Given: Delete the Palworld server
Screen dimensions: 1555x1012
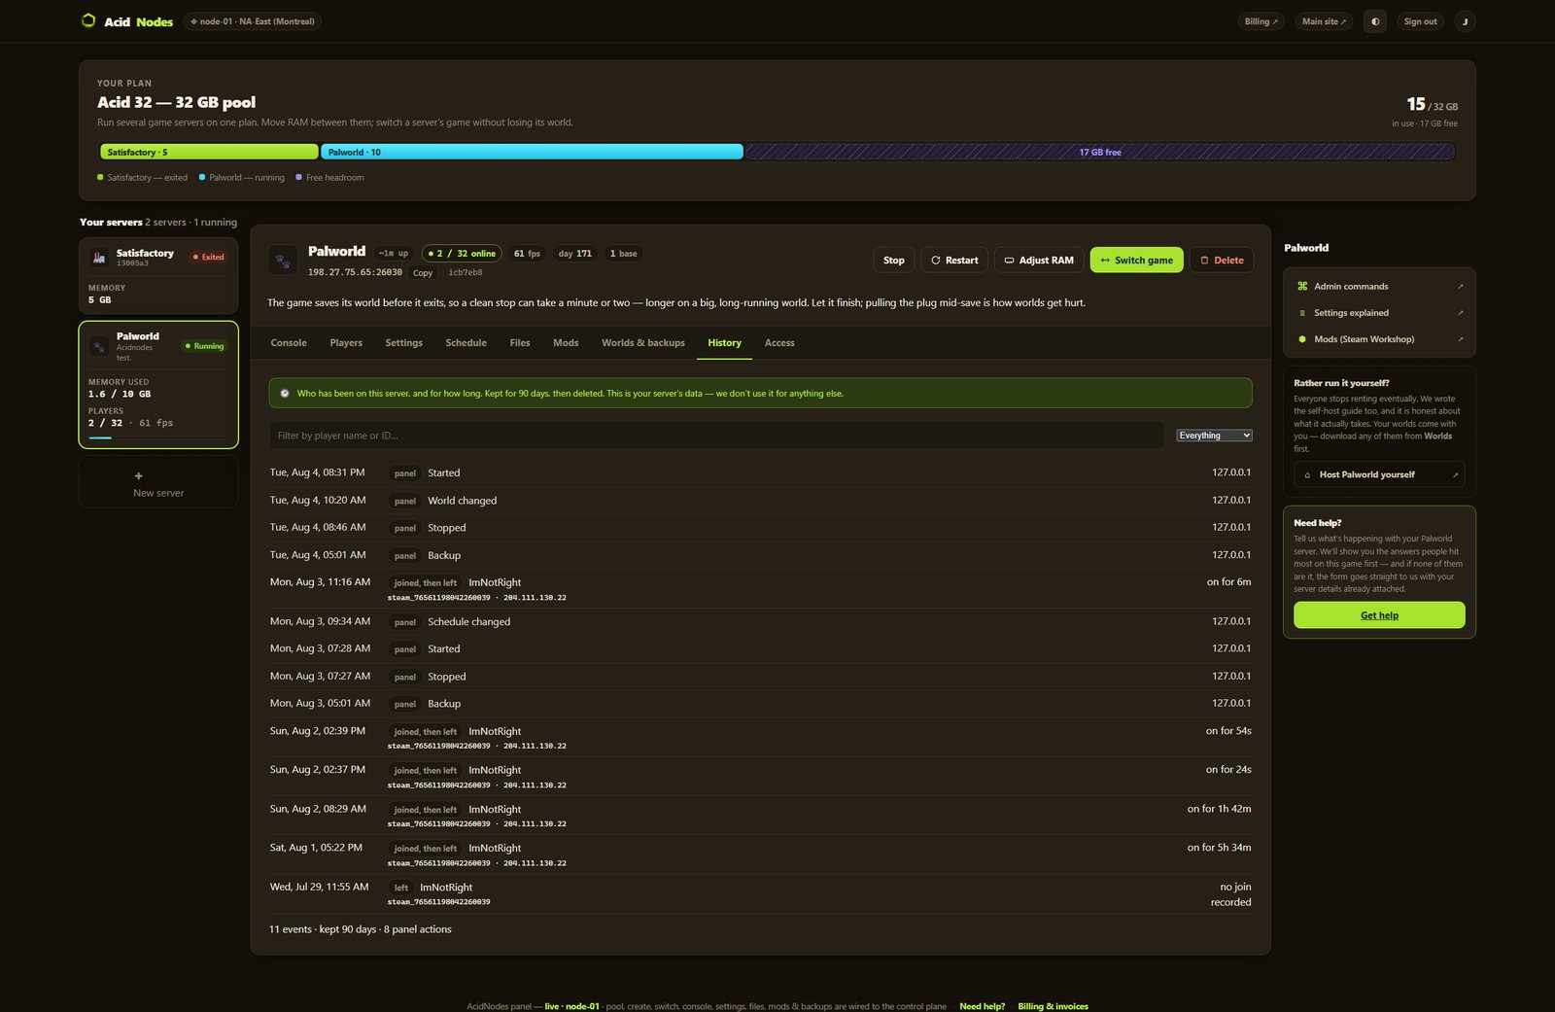Looking at the screenshot, I should point(1222,261).
